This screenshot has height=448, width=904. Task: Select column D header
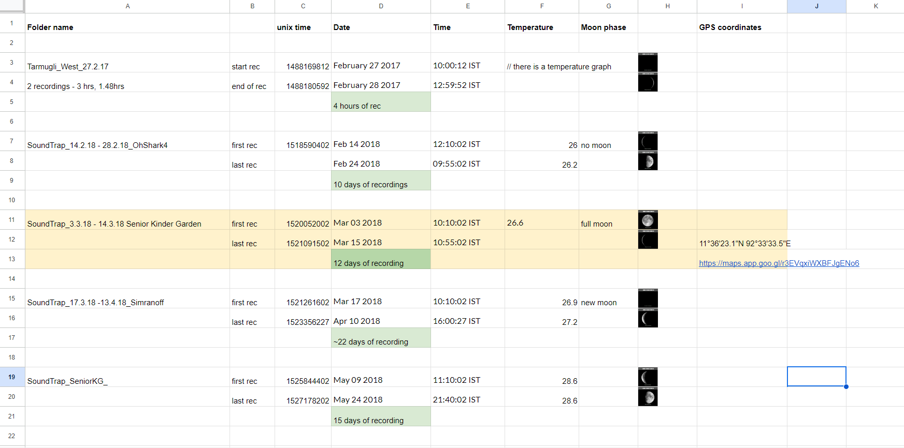pyautogui.click(x=381, y=6)
